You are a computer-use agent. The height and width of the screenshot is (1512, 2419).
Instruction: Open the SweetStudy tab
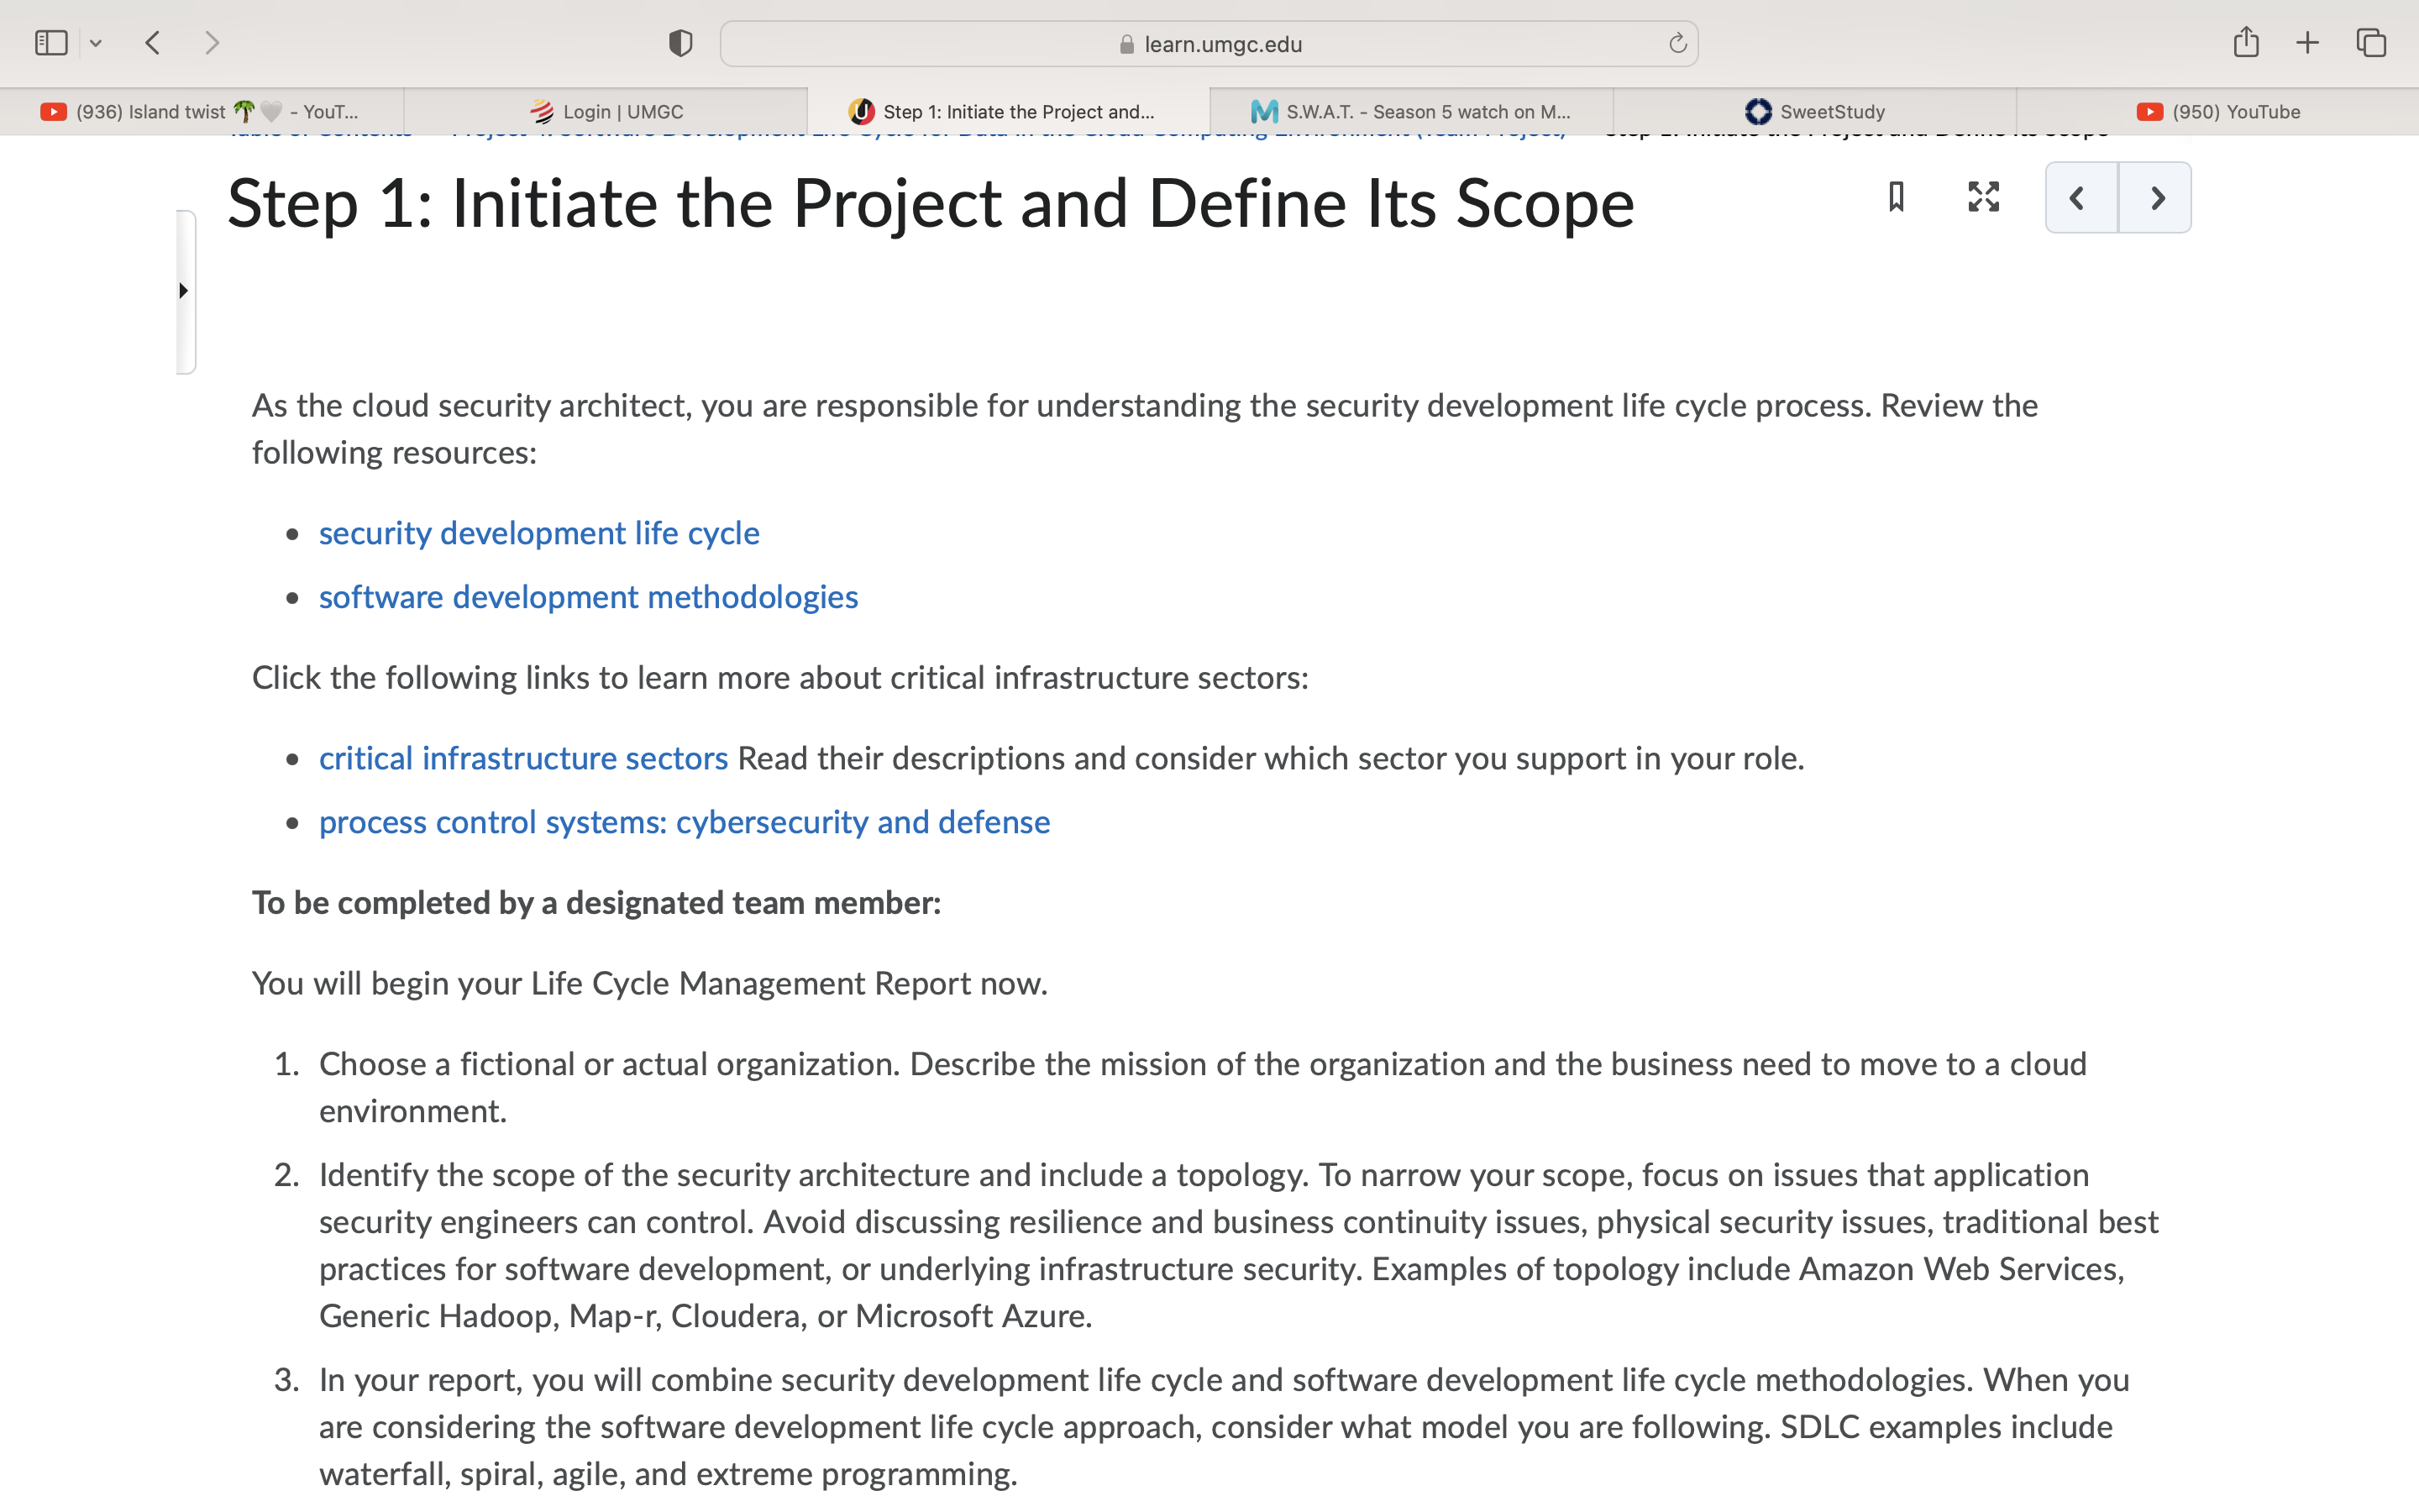click(x=1814, y=112)
